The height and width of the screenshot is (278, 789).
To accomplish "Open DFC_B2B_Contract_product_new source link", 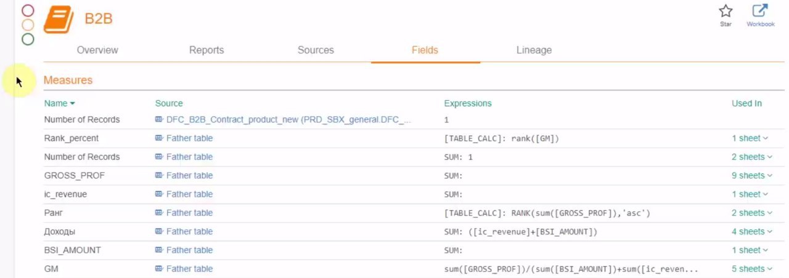I will [288, 119].
